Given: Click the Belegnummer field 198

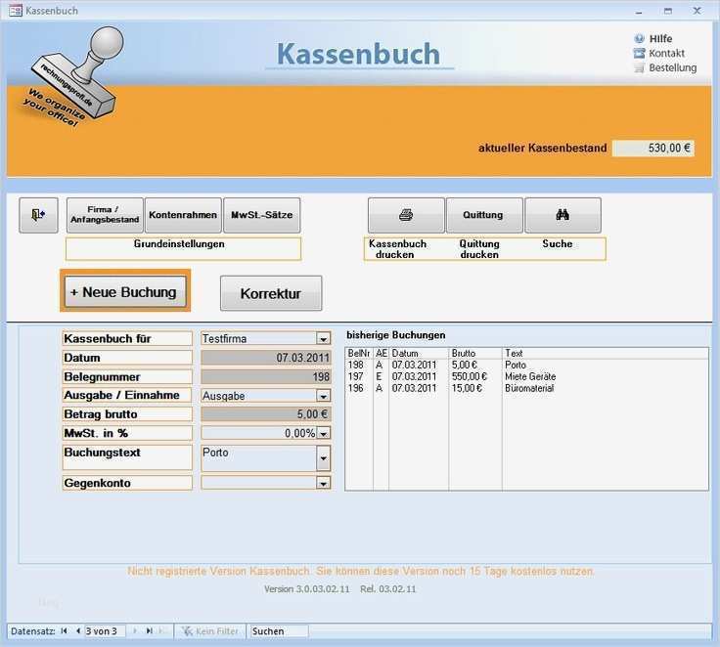Looking at the screenshot, I should [x=266, y=376].
